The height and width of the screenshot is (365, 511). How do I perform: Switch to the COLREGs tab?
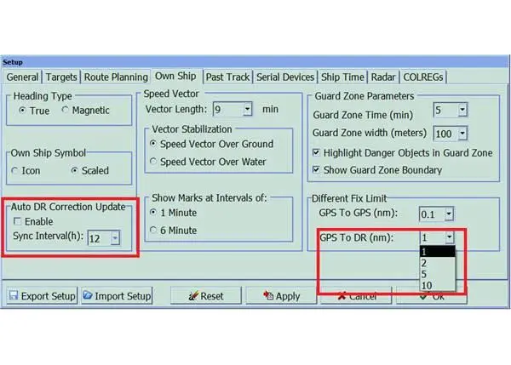pyautogui.click(x=423, y=77)
